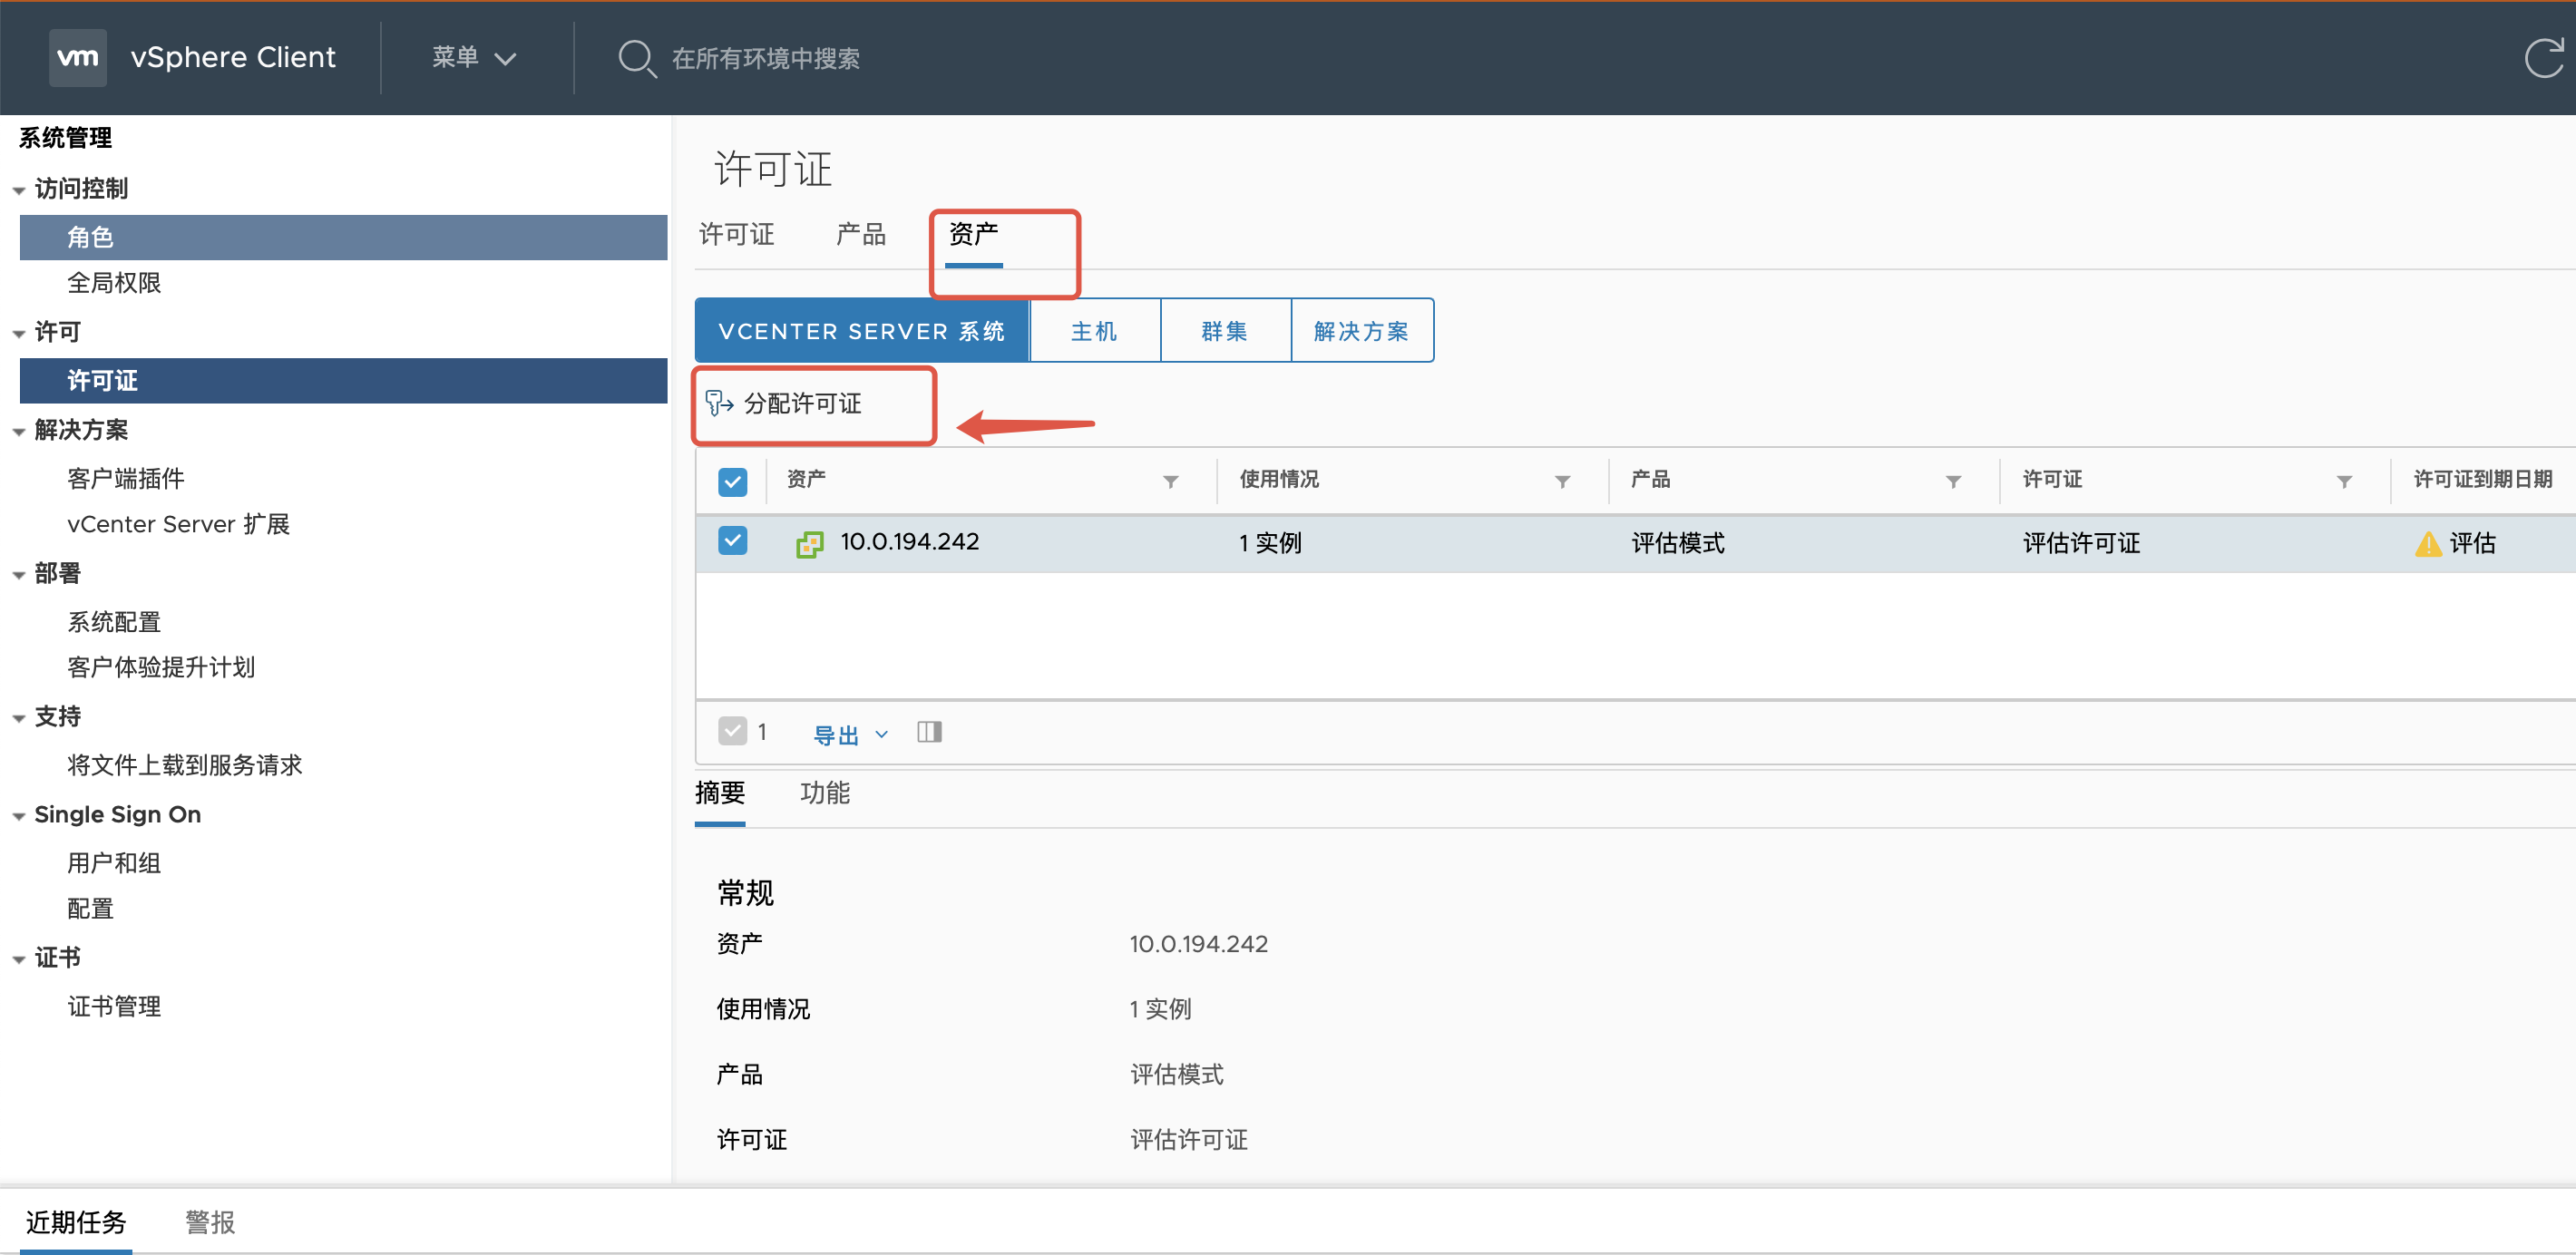Click the selected count checkbox in footer

pyautogui.click(x=732, y=732)
